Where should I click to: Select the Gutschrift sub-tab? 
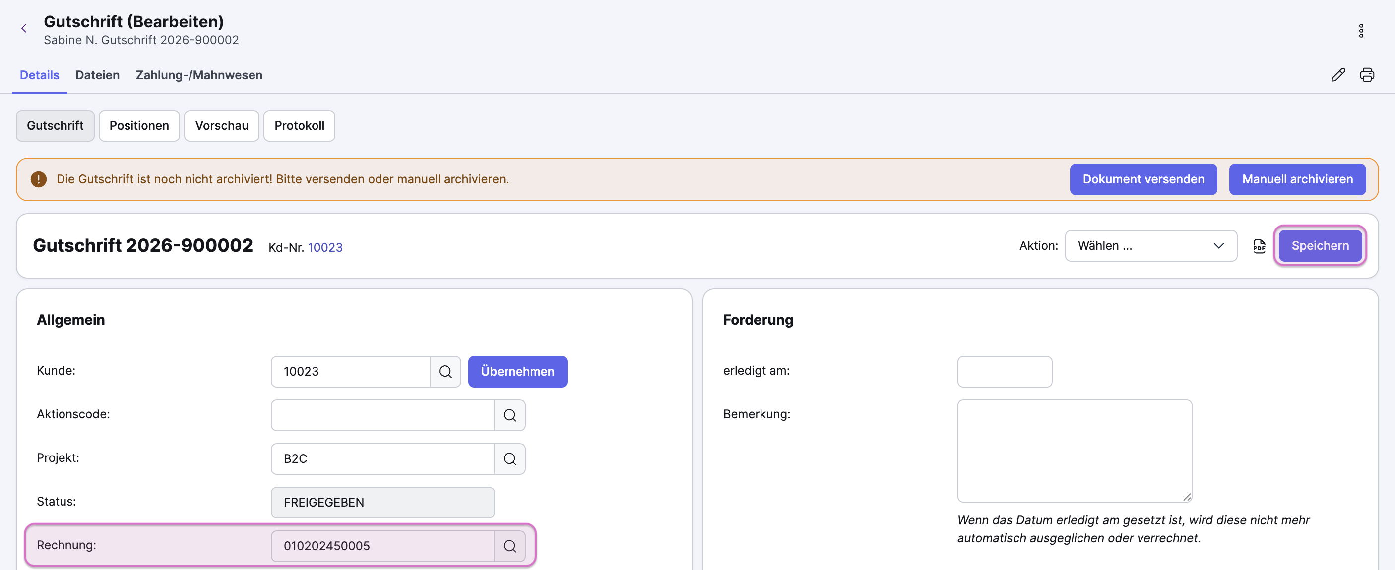click(x=55, y=125)
